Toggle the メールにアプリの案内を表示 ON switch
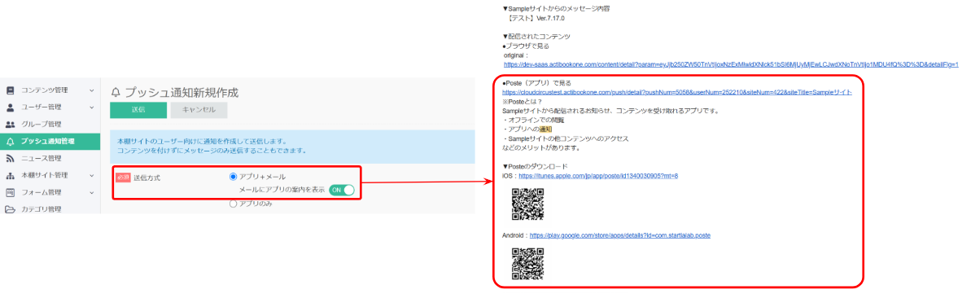The image size is (971, 294). (x=341, y=190)
